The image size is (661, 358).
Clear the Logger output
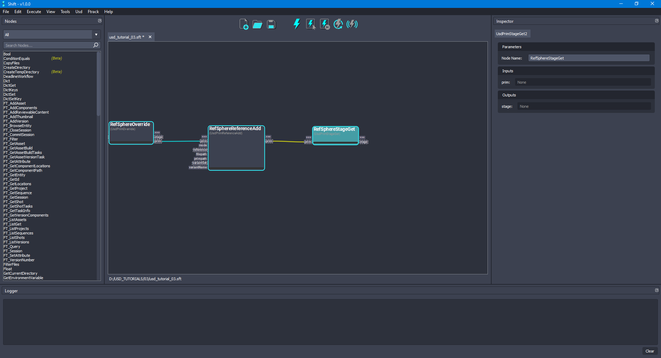(x=650, y=351)
